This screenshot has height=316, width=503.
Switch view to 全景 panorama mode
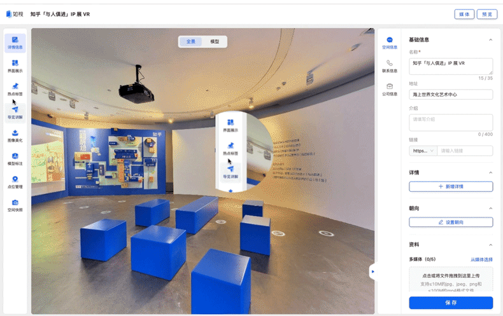(190, 42)
